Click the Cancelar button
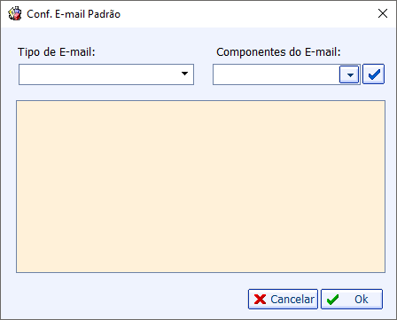 pyautogui.click(x=283, y=299)
